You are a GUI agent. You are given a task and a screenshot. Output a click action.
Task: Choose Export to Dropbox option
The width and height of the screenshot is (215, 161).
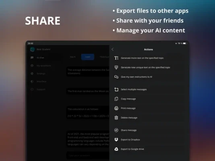(130, 140)
